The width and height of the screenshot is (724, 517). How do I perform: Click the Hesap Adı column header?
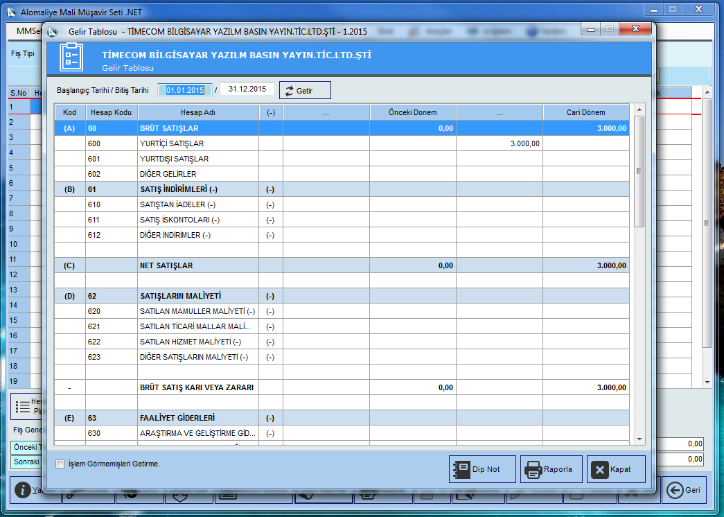(x=198, y=112)
